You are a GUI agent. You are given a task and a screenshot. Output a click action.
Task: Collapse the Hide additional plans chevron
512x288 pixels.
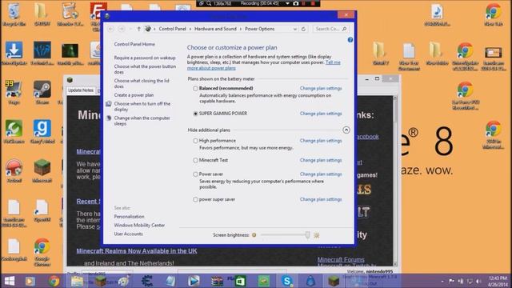click(x=346, y=130)
